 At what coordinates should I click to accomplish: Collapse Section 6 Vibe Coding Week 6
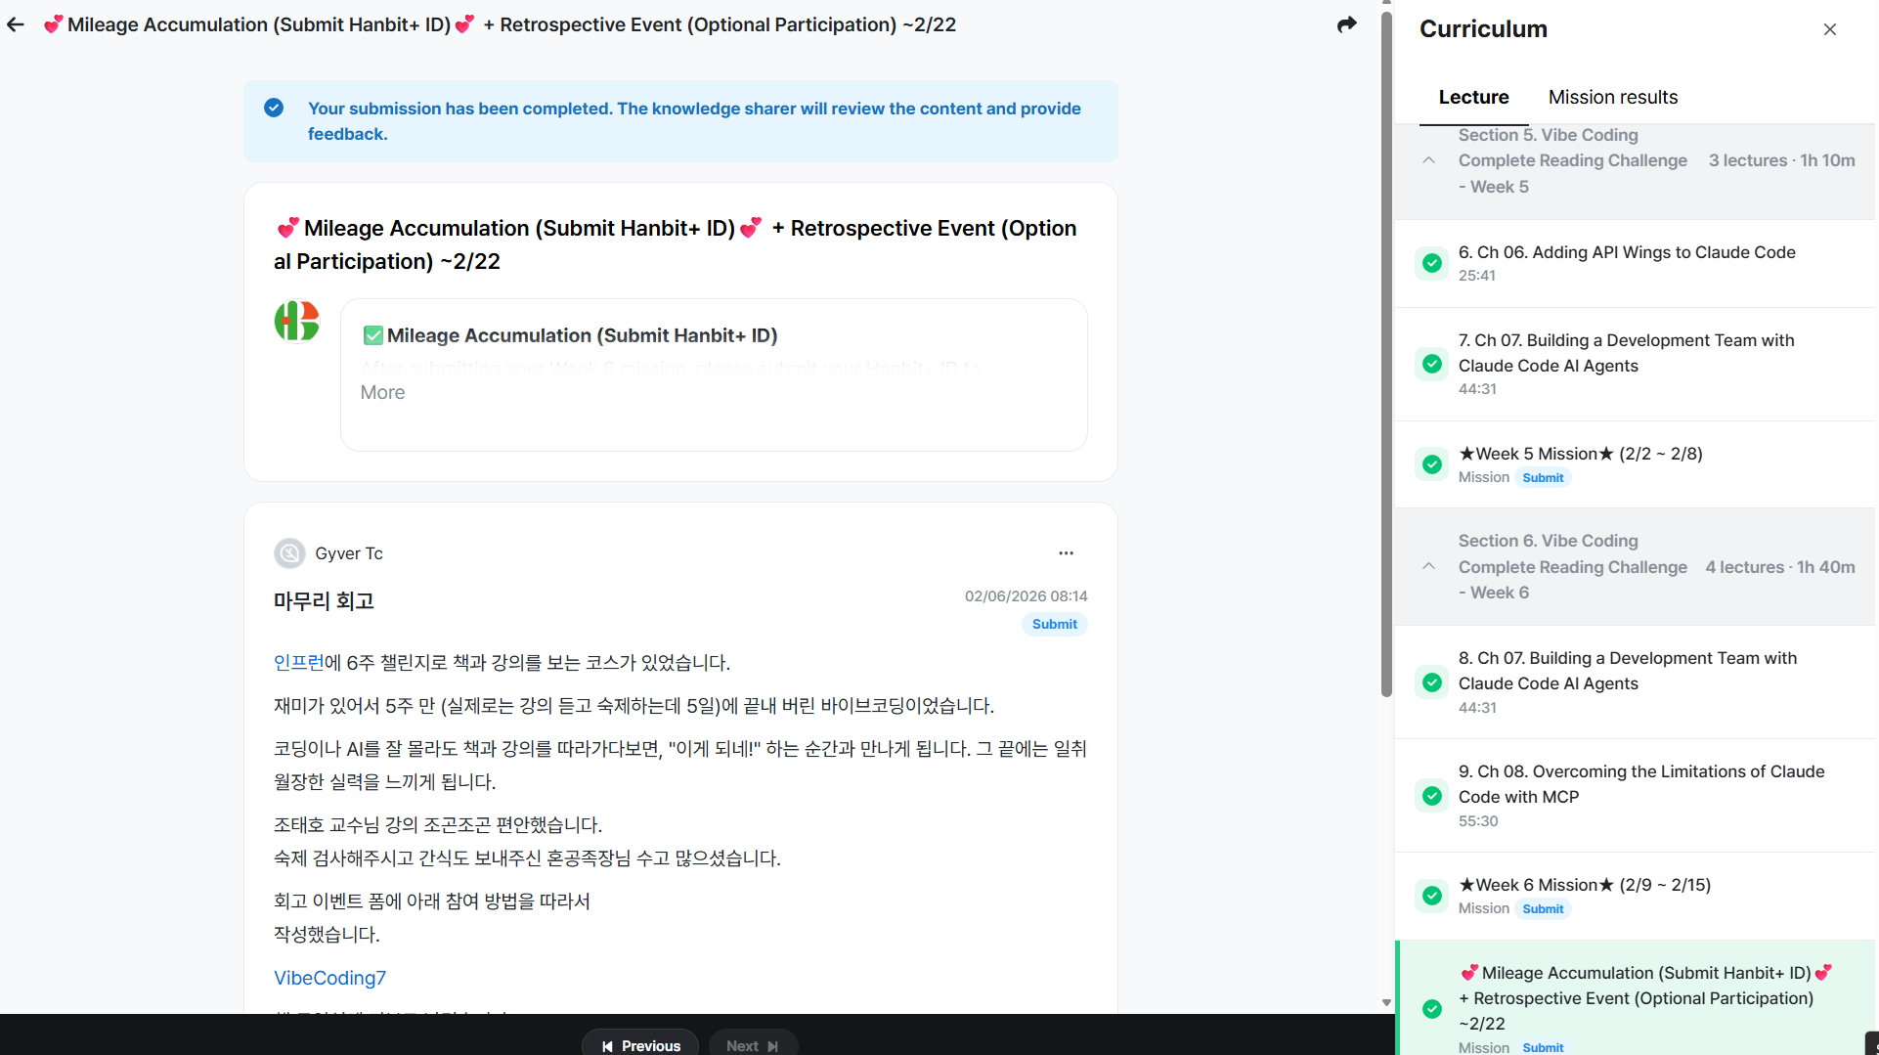point(1428,566)
